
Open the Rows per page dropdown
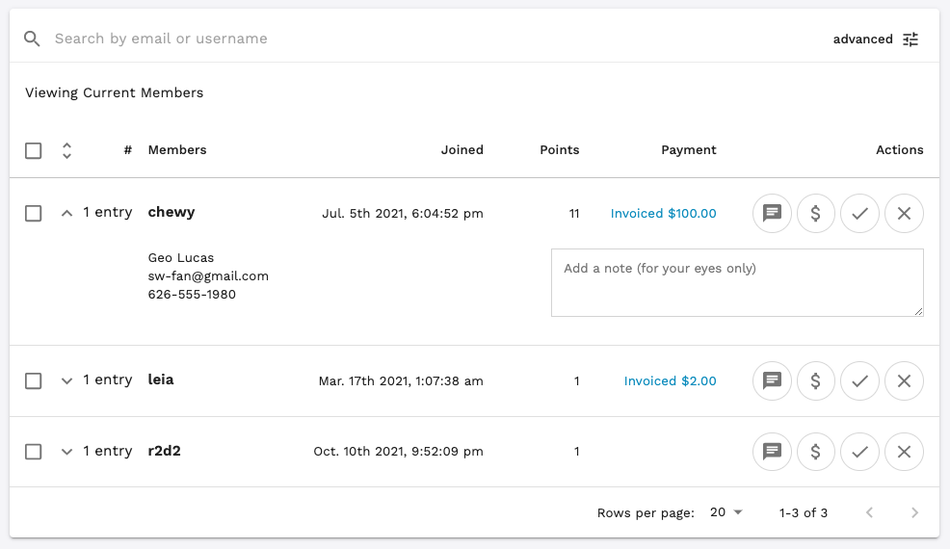(726, 512)
